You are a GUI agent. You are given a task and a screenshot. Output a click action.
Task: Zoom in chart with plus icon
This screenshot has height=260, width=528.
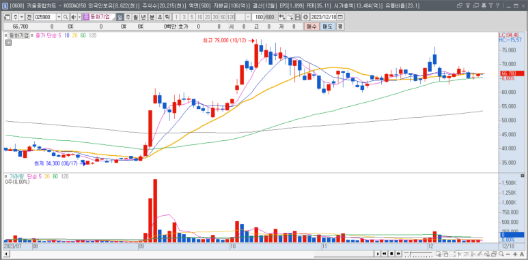(515, 254)
